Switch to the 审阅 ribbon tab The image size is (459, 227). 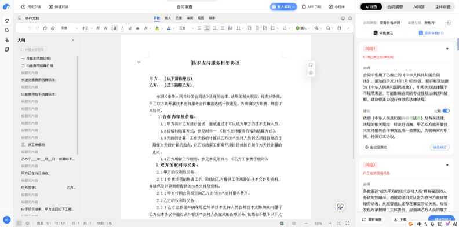coord(190,18)
